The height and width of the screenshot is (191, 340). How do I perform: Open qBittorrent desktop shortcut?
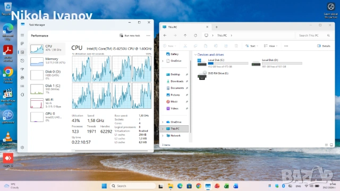click(8, 117)
